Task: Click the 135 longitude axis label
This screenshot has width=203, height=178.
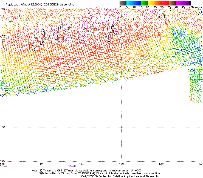Action: 201,164
